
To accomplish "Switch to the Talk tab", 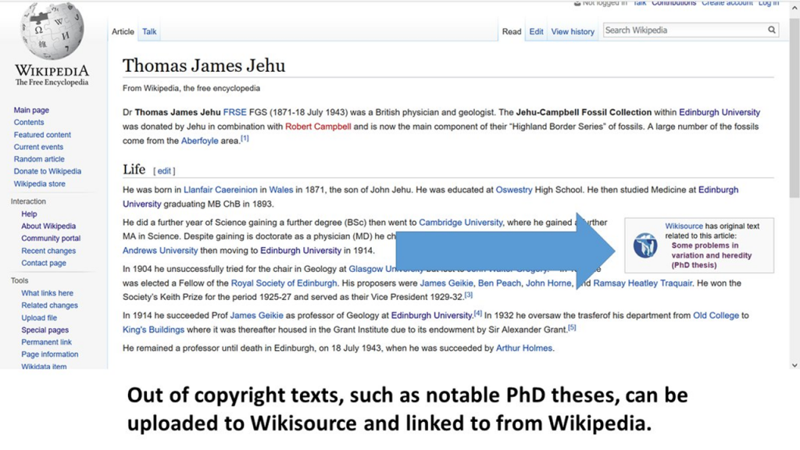I will [x=149, y=31].
